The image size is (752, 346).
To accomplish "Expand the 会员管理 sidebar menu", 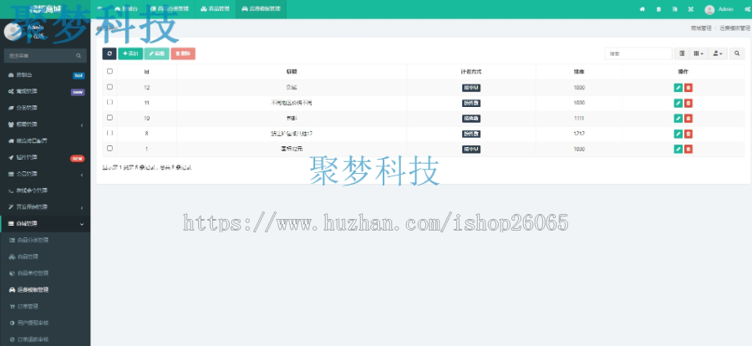I will [45, 174].
